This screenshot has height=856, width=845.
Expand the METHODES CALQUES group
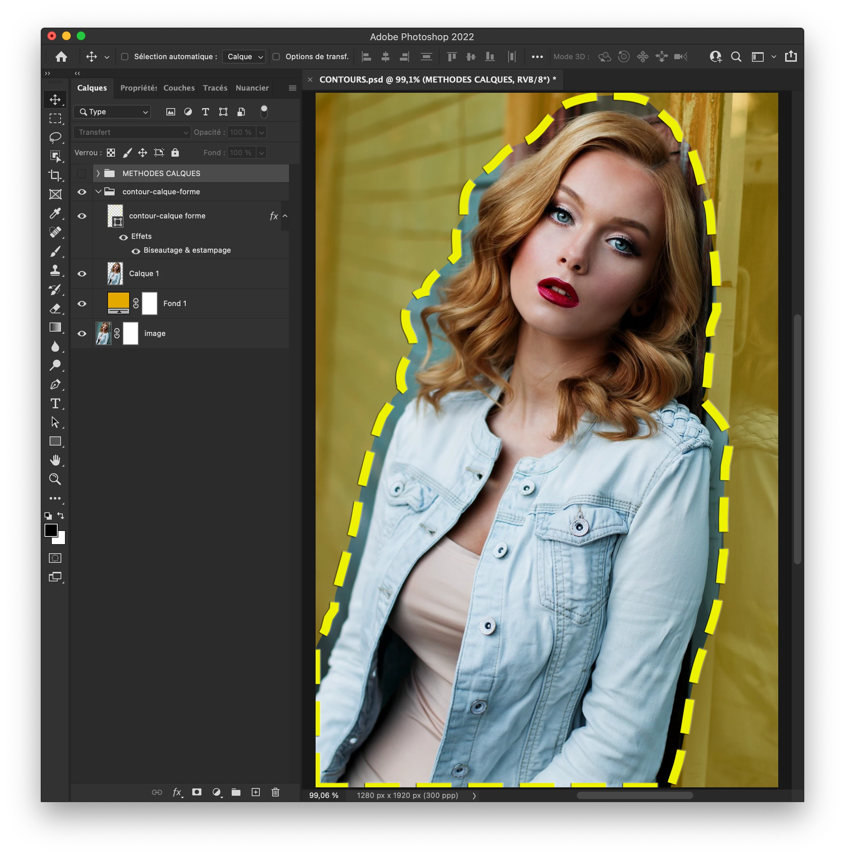(x=98, y=173)
